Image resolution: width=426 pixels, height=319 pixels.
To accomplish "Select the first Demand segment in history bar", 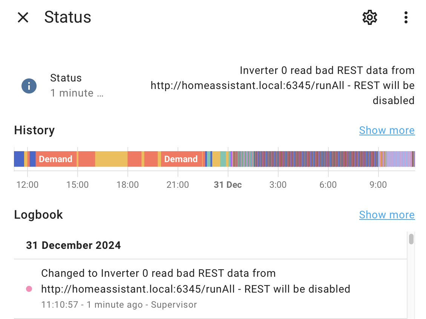I will pos(56,159).
